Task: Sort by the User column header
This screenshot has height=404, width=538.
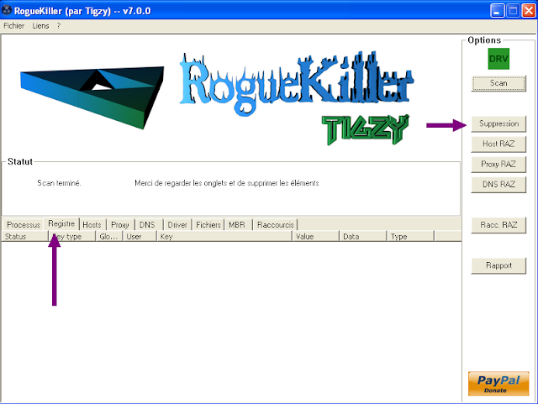Action: pyautogui.click(x=140, y=237)
